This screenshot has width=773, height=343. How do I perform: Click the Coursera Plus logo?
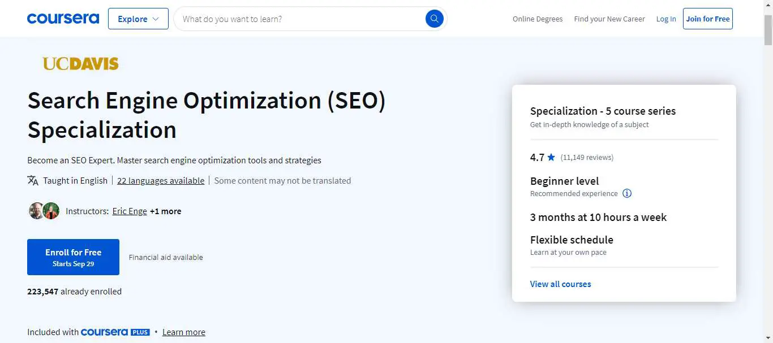point(115,332)
